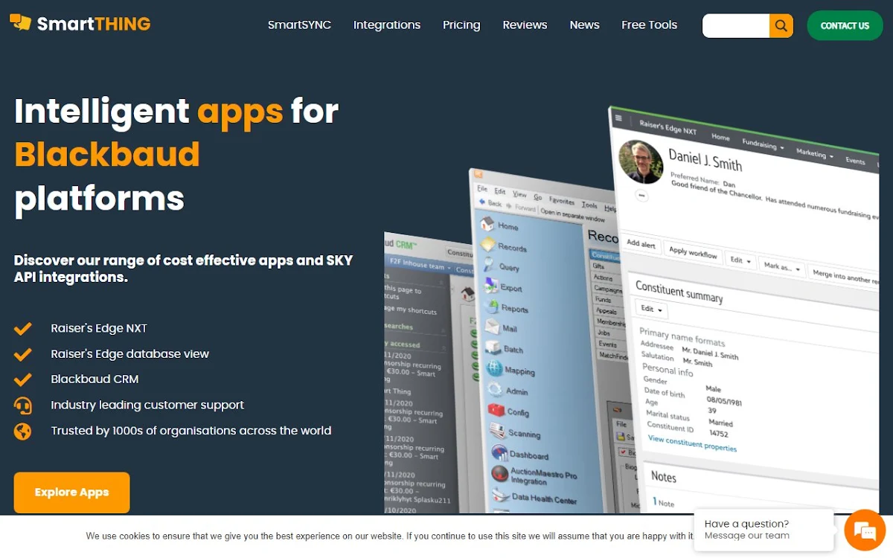The width and height of the screenshot is (893, 558).
Task: Click the hamburger menu in Raiser's Edge NXT
Action: [618, 118]
